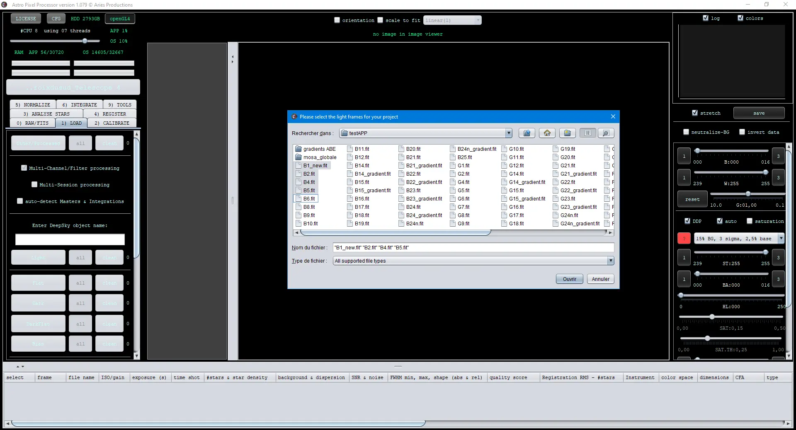Viewport: 796px width, 430px height.
Task: Open the 9) TOOLS tab
Action: pos(120,105)
